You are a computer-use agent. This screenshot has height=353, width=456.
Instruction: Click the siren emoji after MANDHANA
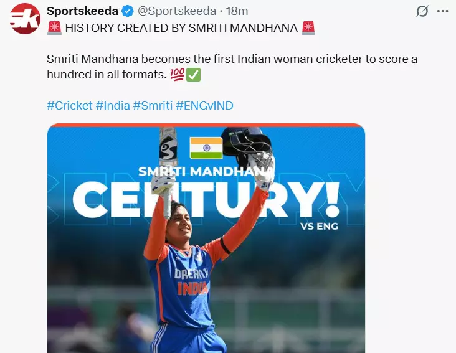(x=308, y=27)
